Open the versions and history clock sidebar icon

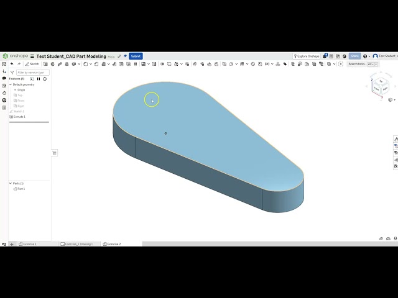[4, 93]
